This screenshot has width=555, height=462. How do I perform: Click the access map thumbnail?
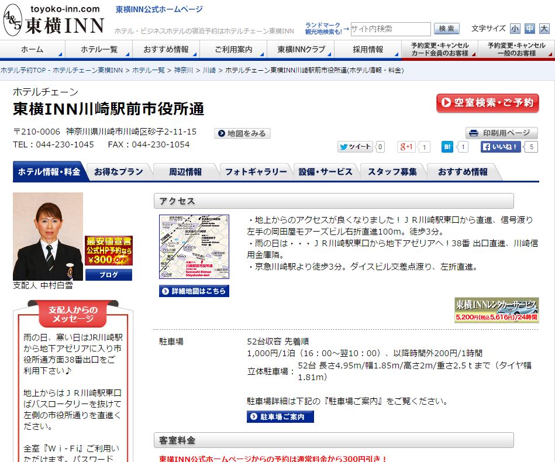194,247
